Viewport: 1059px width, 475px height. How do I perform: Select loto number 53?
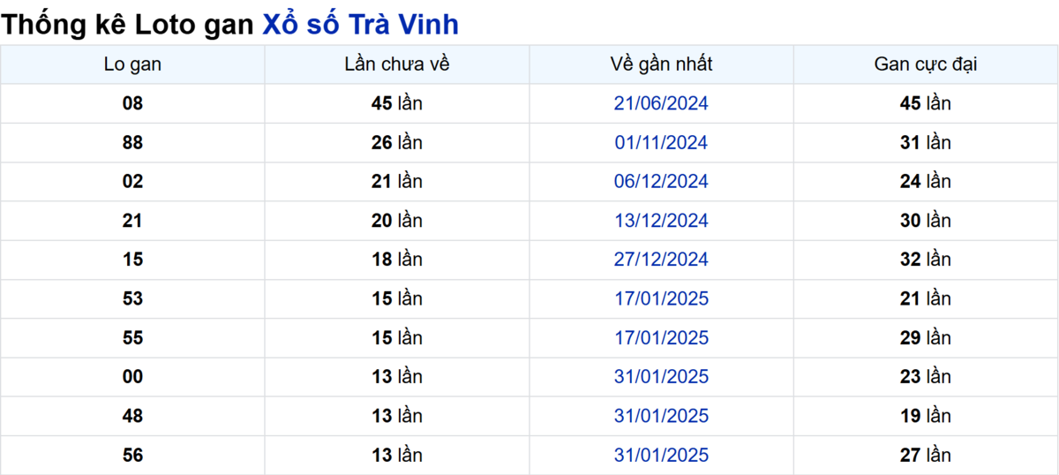(132, 298)
